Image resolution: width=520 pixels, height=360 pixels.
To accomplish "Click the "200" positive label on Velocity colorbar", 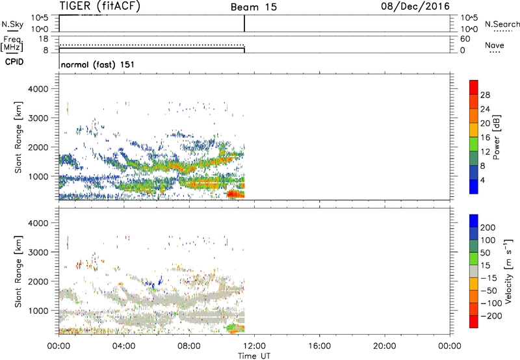I will click(488, 227).
